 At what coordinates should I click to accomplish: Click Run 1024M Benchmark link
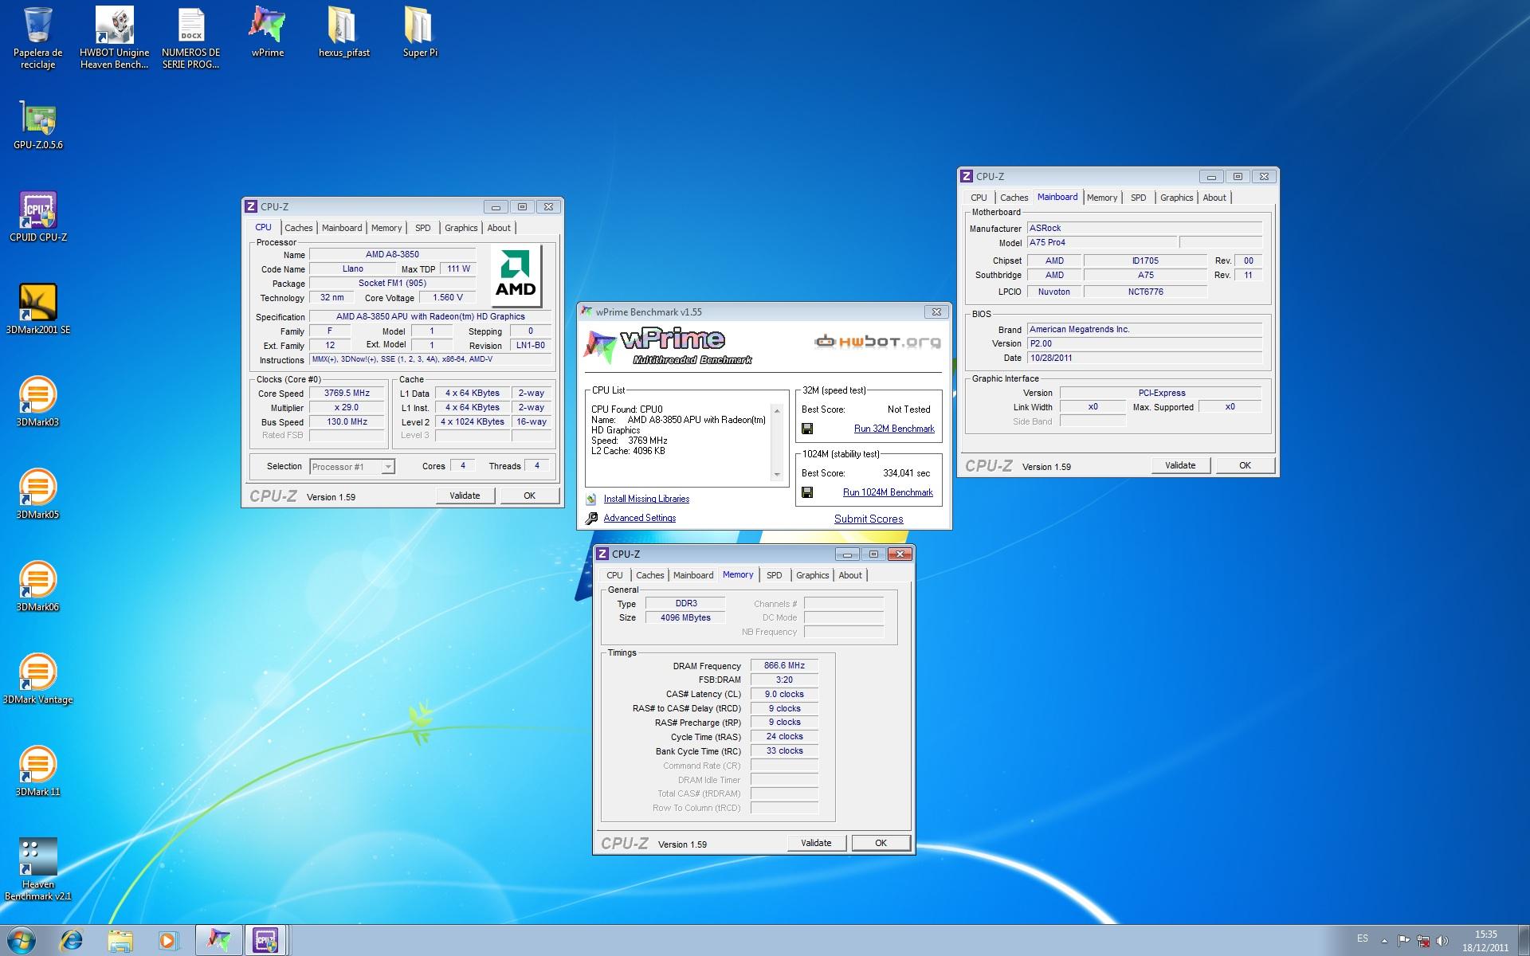tap(888, 492)
